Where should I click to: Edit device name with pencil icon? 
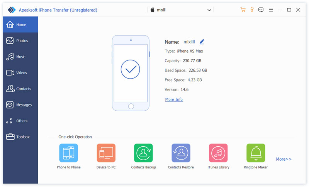[202, 42]
